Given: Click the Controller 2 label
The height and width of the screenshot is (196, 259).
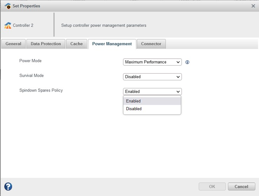Looking at the screenshot, I should click(23, 26).
